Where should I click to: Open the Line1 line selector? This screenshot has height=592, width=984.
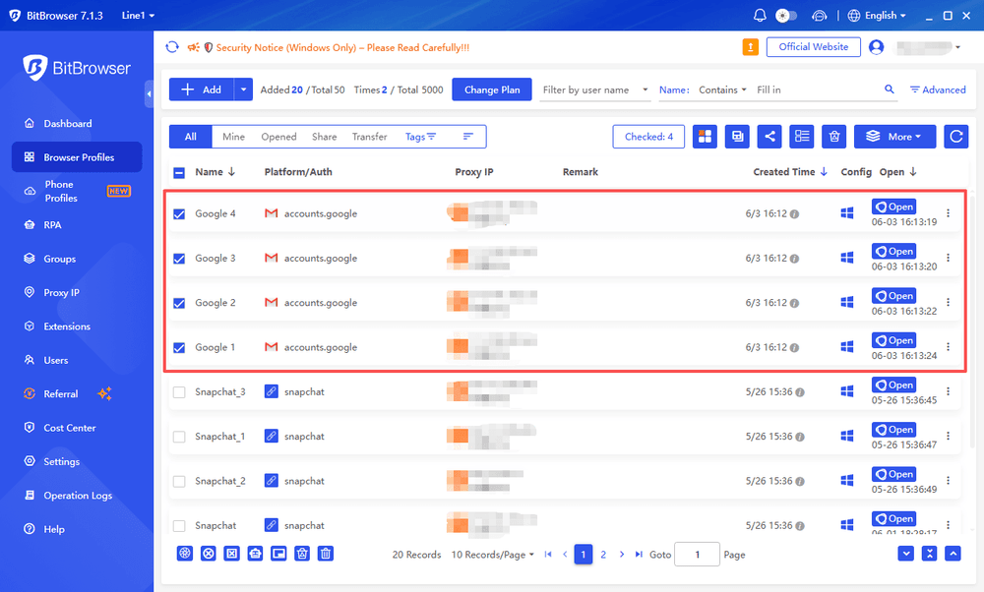click(138, 15)
